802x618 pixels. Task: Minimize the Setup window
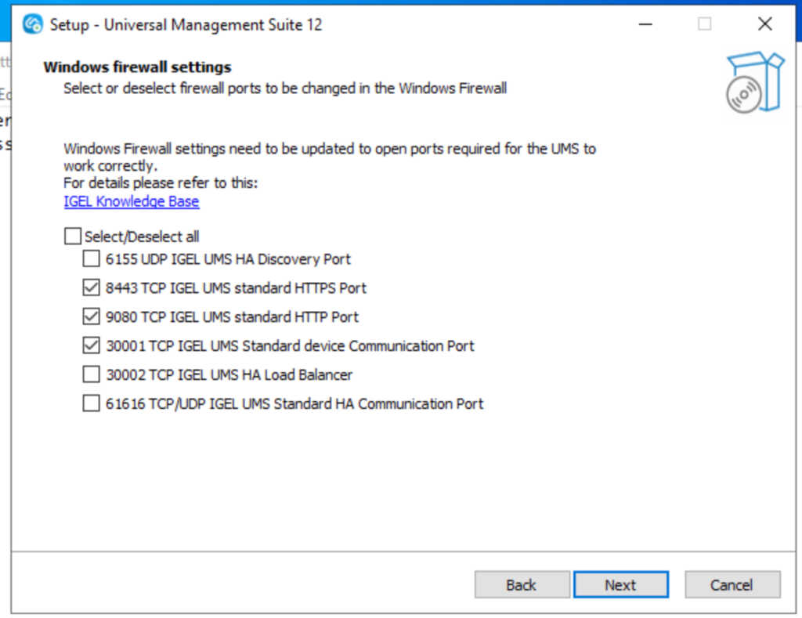pos(645,24)
